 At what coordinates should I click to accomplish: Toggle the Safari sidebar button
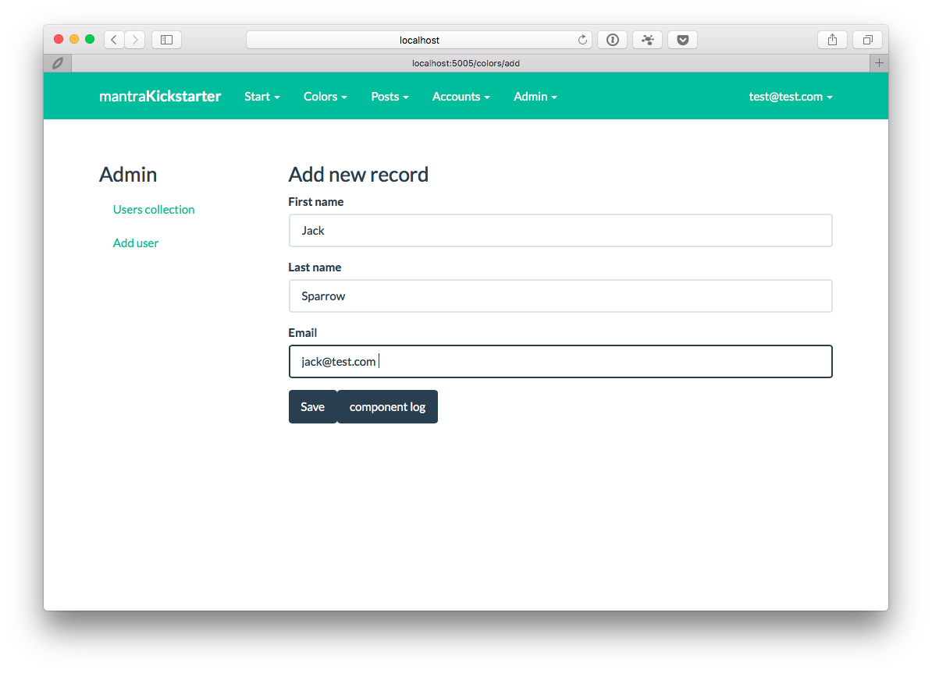(x=166, y=40)
